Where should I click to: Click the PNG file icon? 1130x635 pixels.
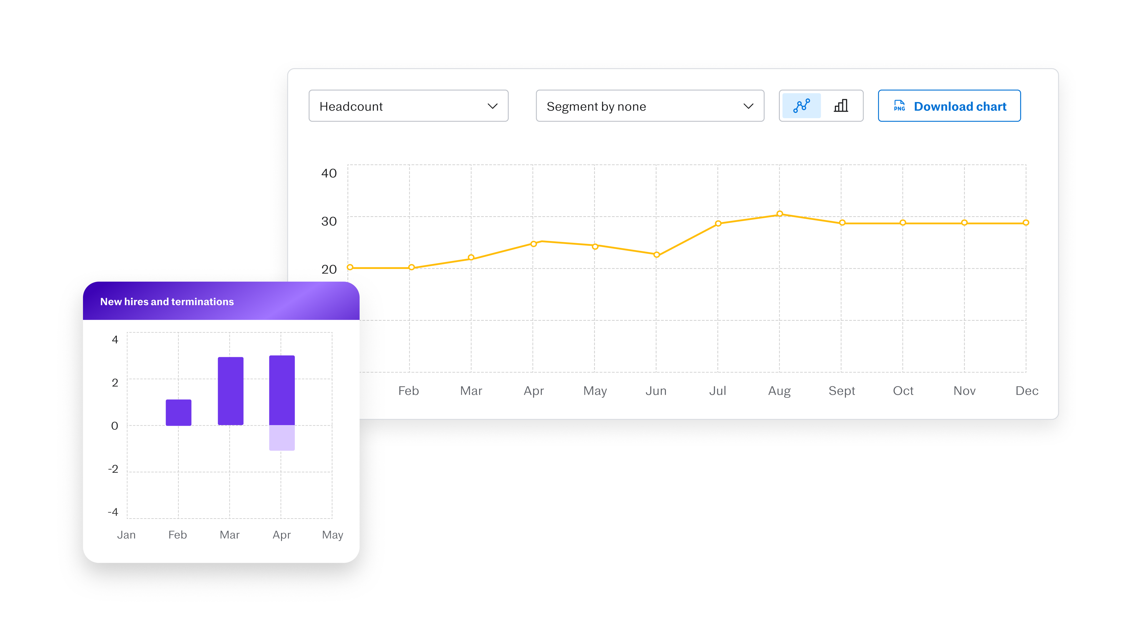(x=899, y=106)
